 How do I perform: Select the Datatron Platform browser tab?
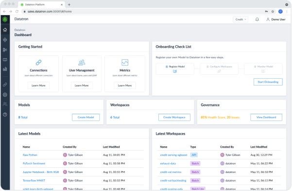(41, 4)
